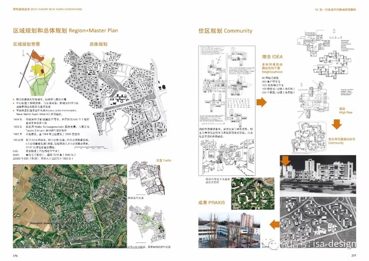This screenshot has width=369, height=261.
Task: Select the 总体规划 subheading
Action: click(x=98, y=44)
